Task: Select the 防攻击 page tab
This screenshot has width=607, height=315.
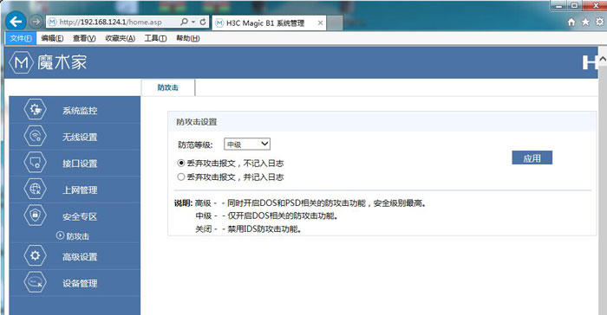Action: (x=168, y=87)
